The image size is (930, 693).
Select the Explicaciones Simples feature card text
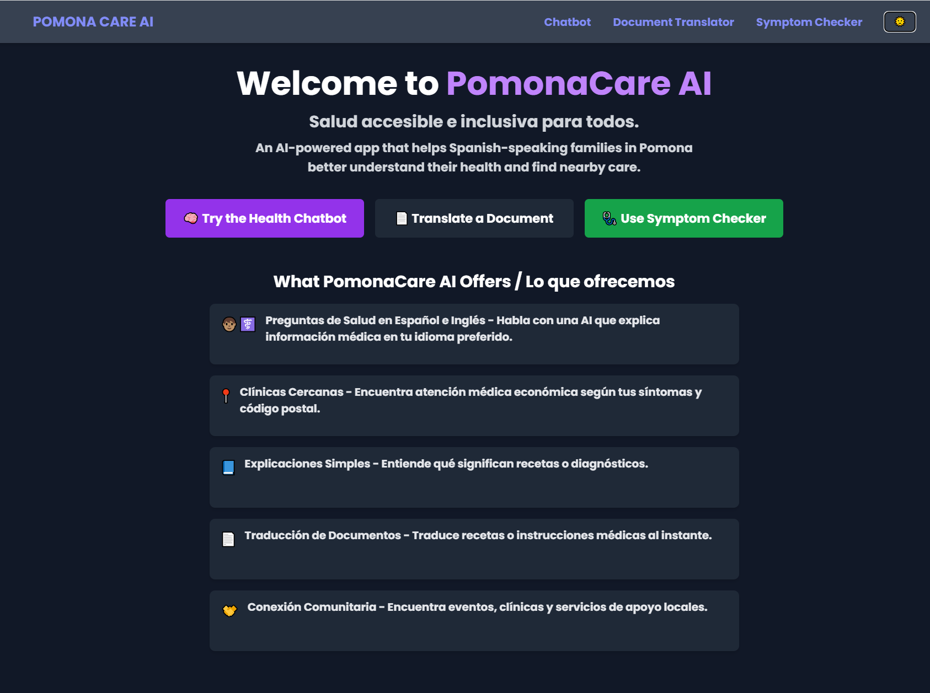[446, 464]
